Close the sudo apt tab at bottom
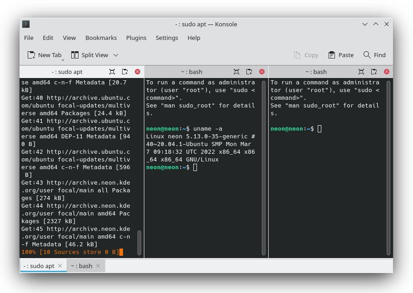 click(60, 266)
